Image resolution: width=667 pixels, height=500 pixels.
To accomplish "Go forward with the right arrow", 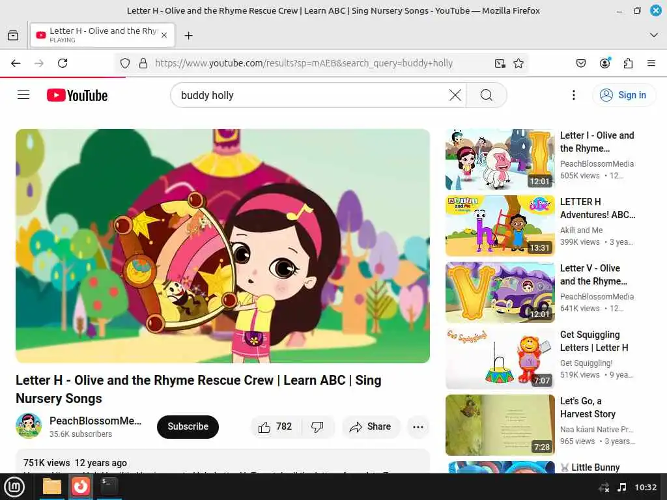I will tap(39, 63).
